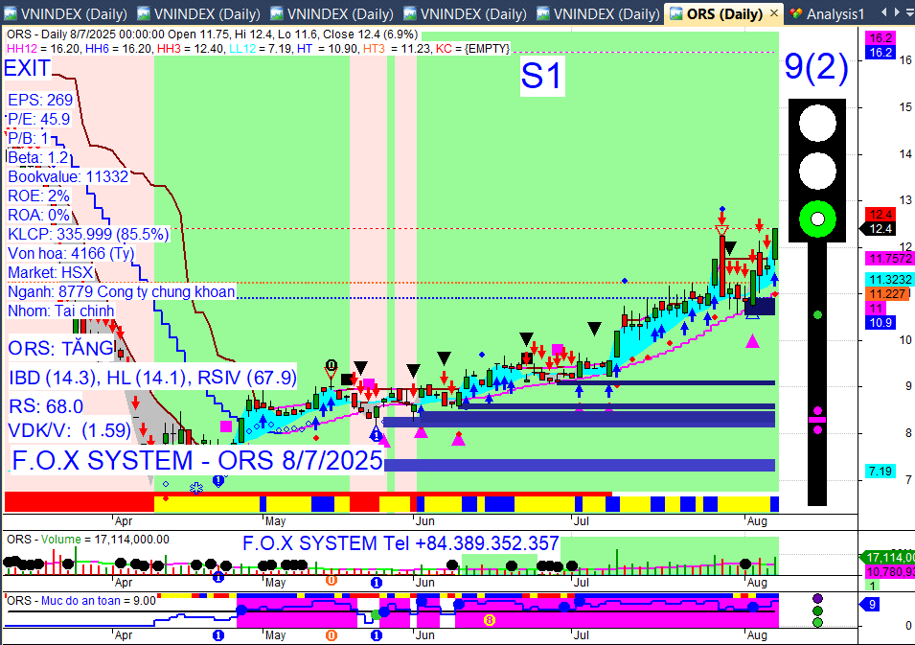Click the P/E: 45.9 value
Viewport: 915px width, 645px height.
38,119
